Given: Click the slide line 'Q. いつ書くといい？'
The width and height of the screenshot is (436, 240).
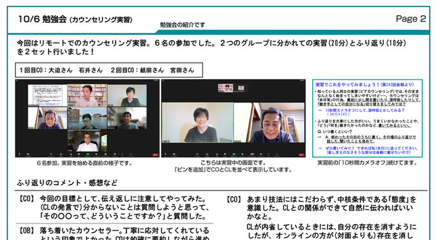Looking at the screenshot, I should pos(335,132).
